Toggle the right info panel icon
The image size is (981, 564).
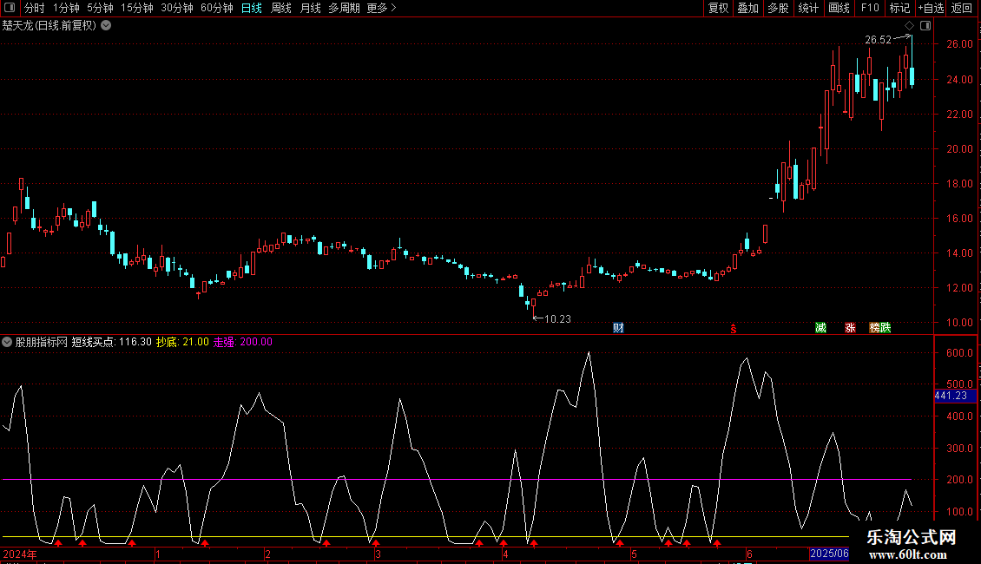pyautogui.click(x=925, y=26)
